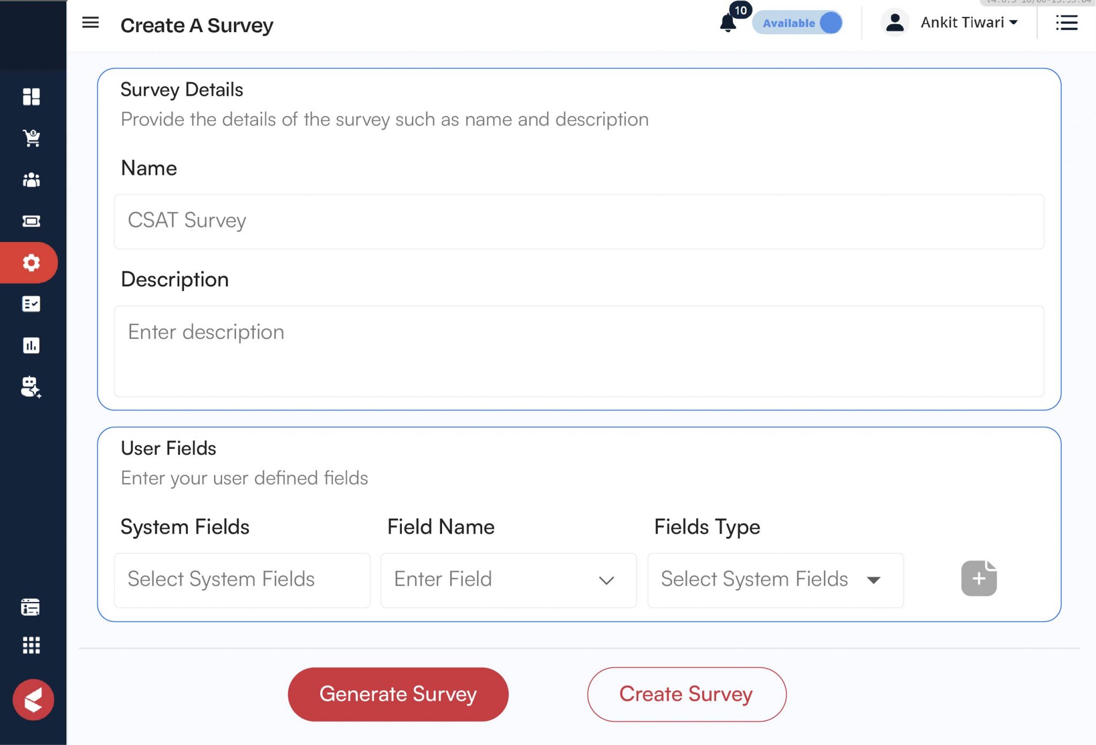Select the shopping cart icon in sidebar
1096x745 pixels.
coord(32,138)
